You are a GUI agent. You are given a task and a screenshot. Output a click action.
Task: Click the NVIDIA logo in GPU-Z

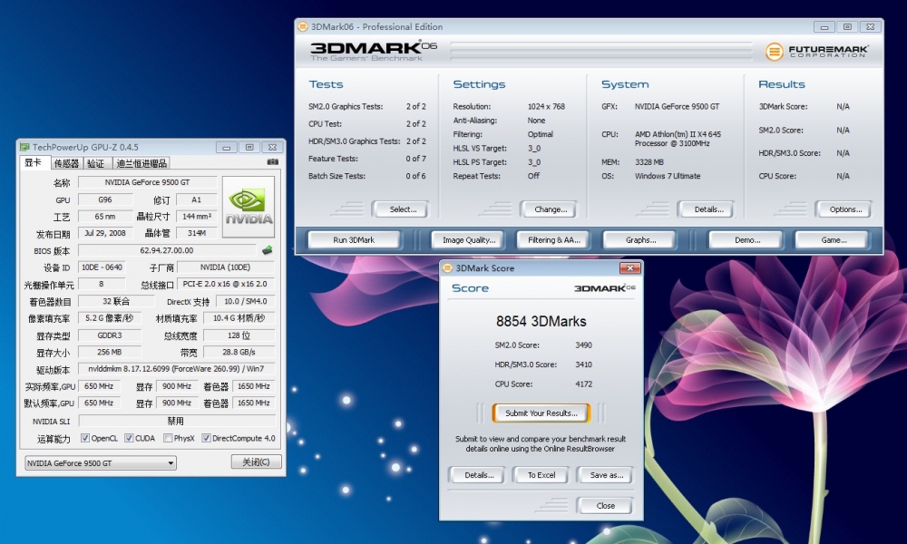point(249,207)
